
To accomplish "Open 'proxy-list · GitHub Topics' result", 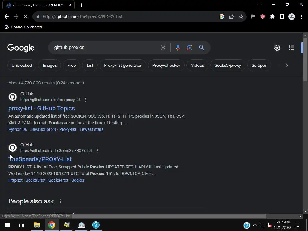I will (42, 108).
